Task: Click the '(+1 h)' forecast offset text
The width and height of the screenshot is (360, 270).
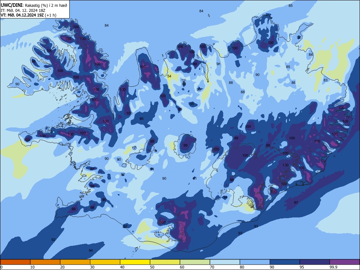Action: point(50,15)
